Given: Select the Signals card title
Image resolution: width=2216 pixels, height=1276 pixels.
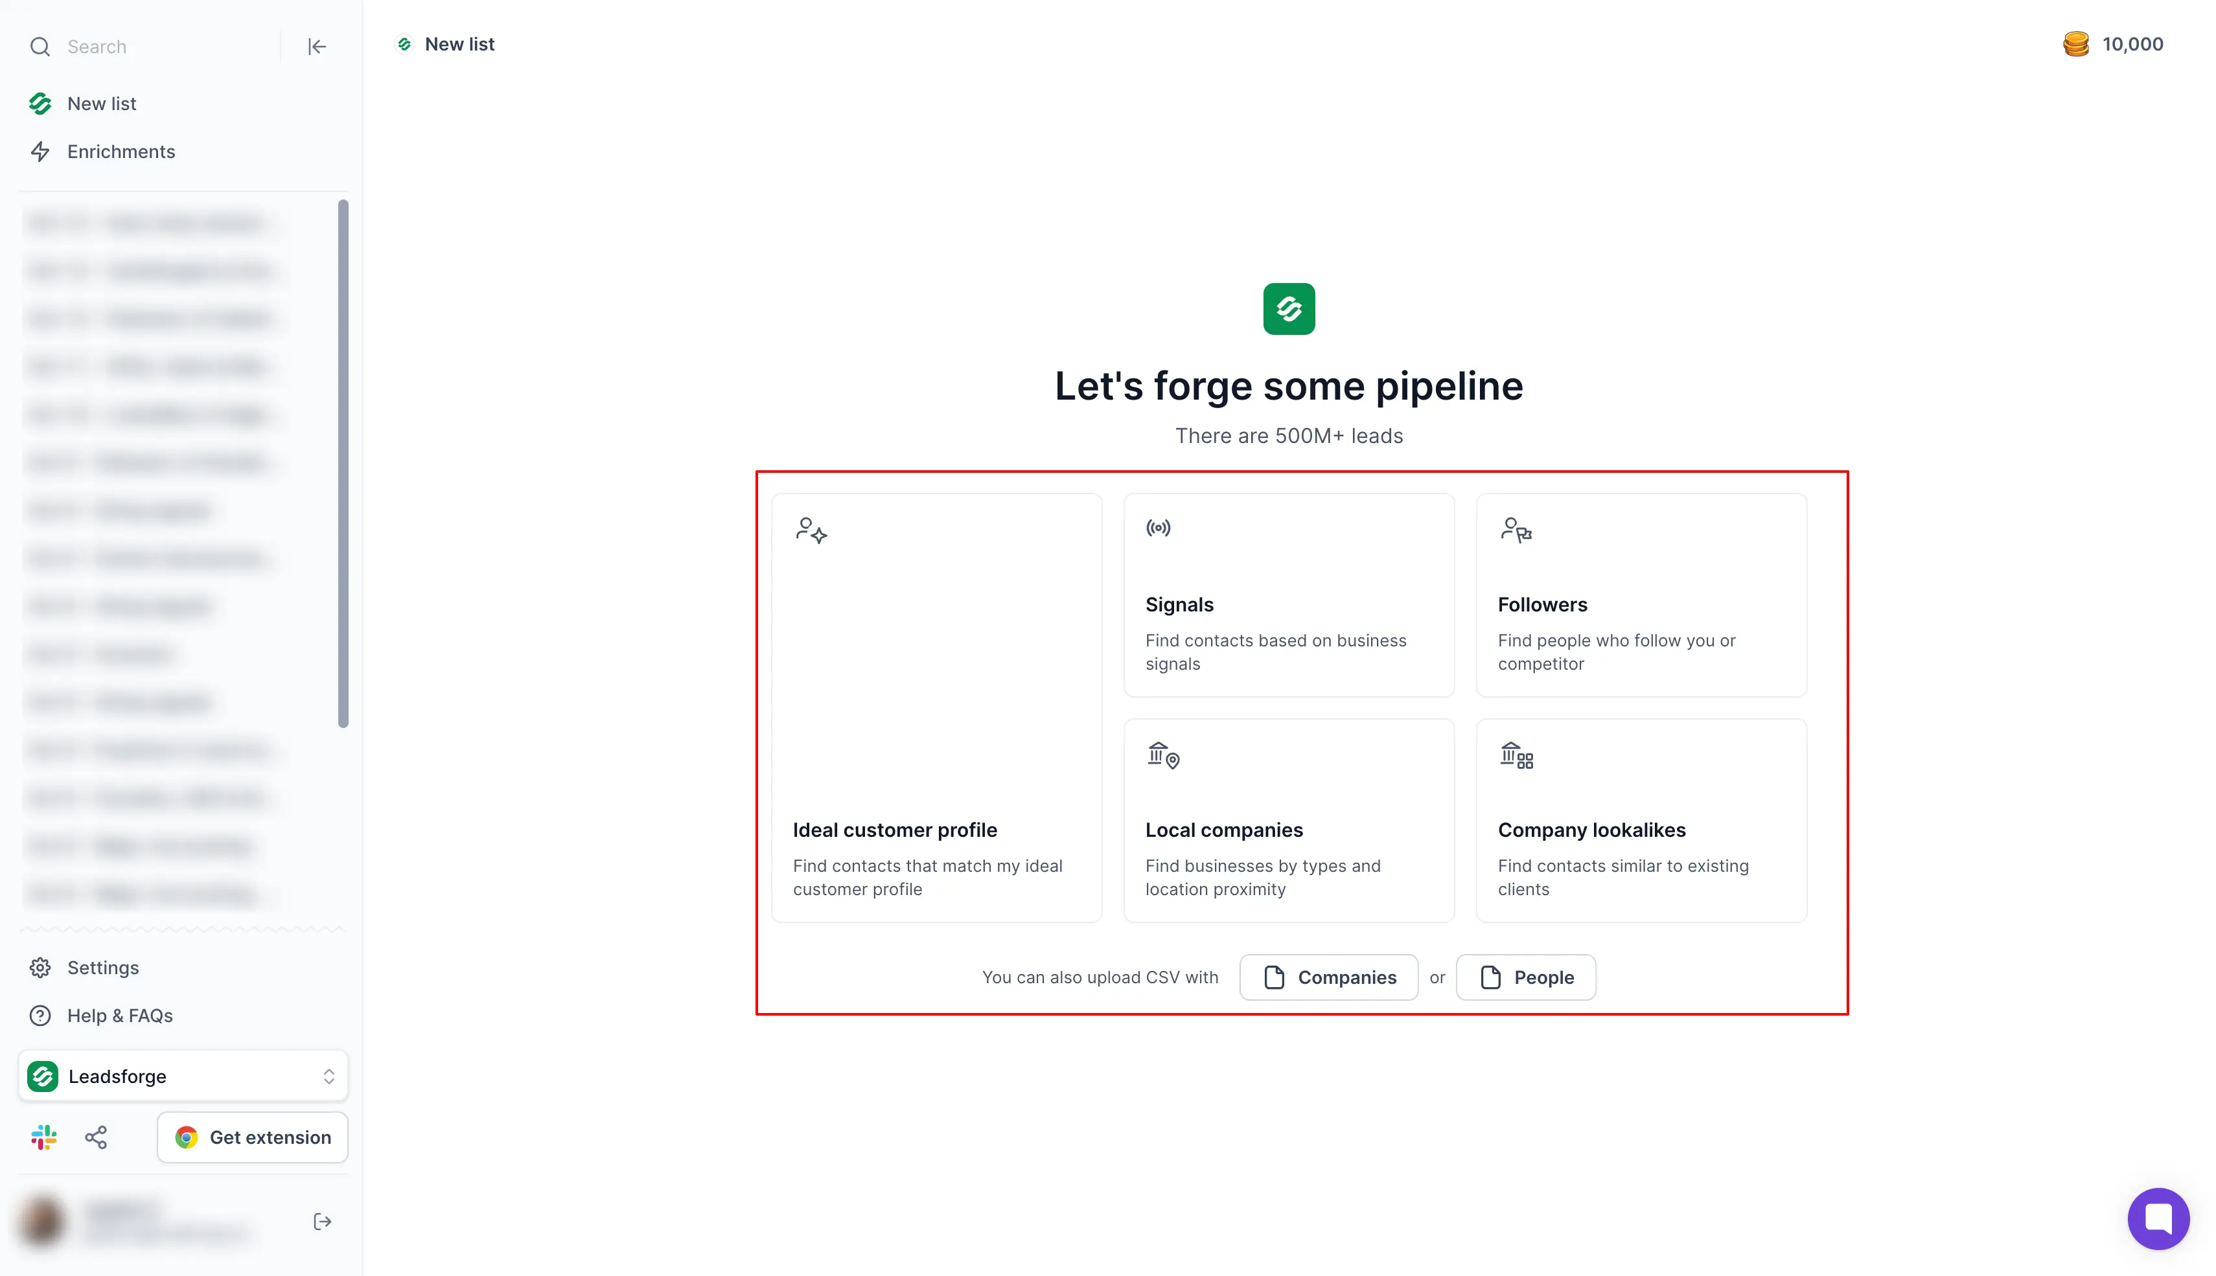Looking at the screenshot, I should 1179,605.
